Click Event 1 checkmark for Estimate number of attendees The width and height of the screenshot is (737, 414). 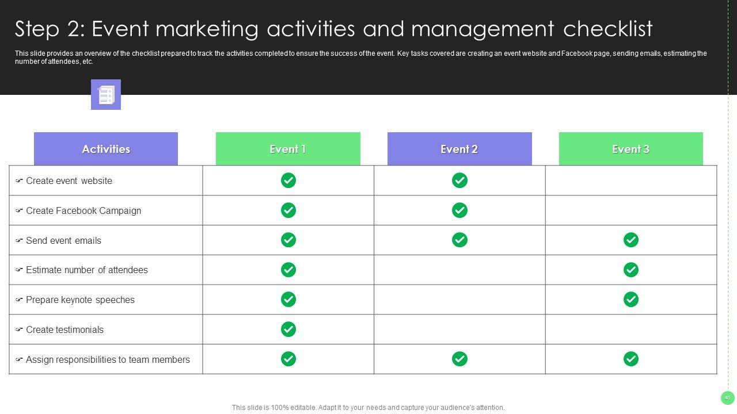[288, 270]
